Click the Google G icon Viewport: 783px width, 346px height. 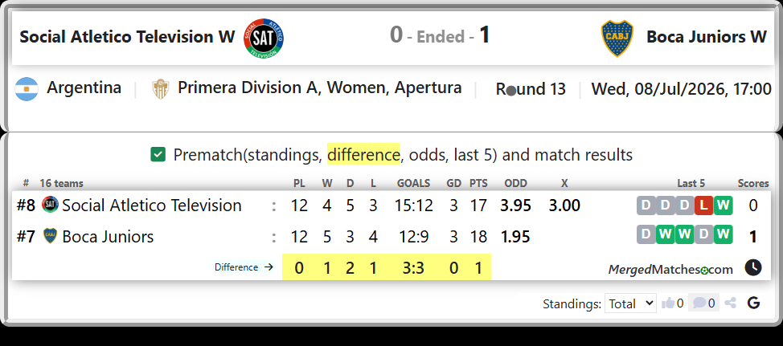coord(753,303)
